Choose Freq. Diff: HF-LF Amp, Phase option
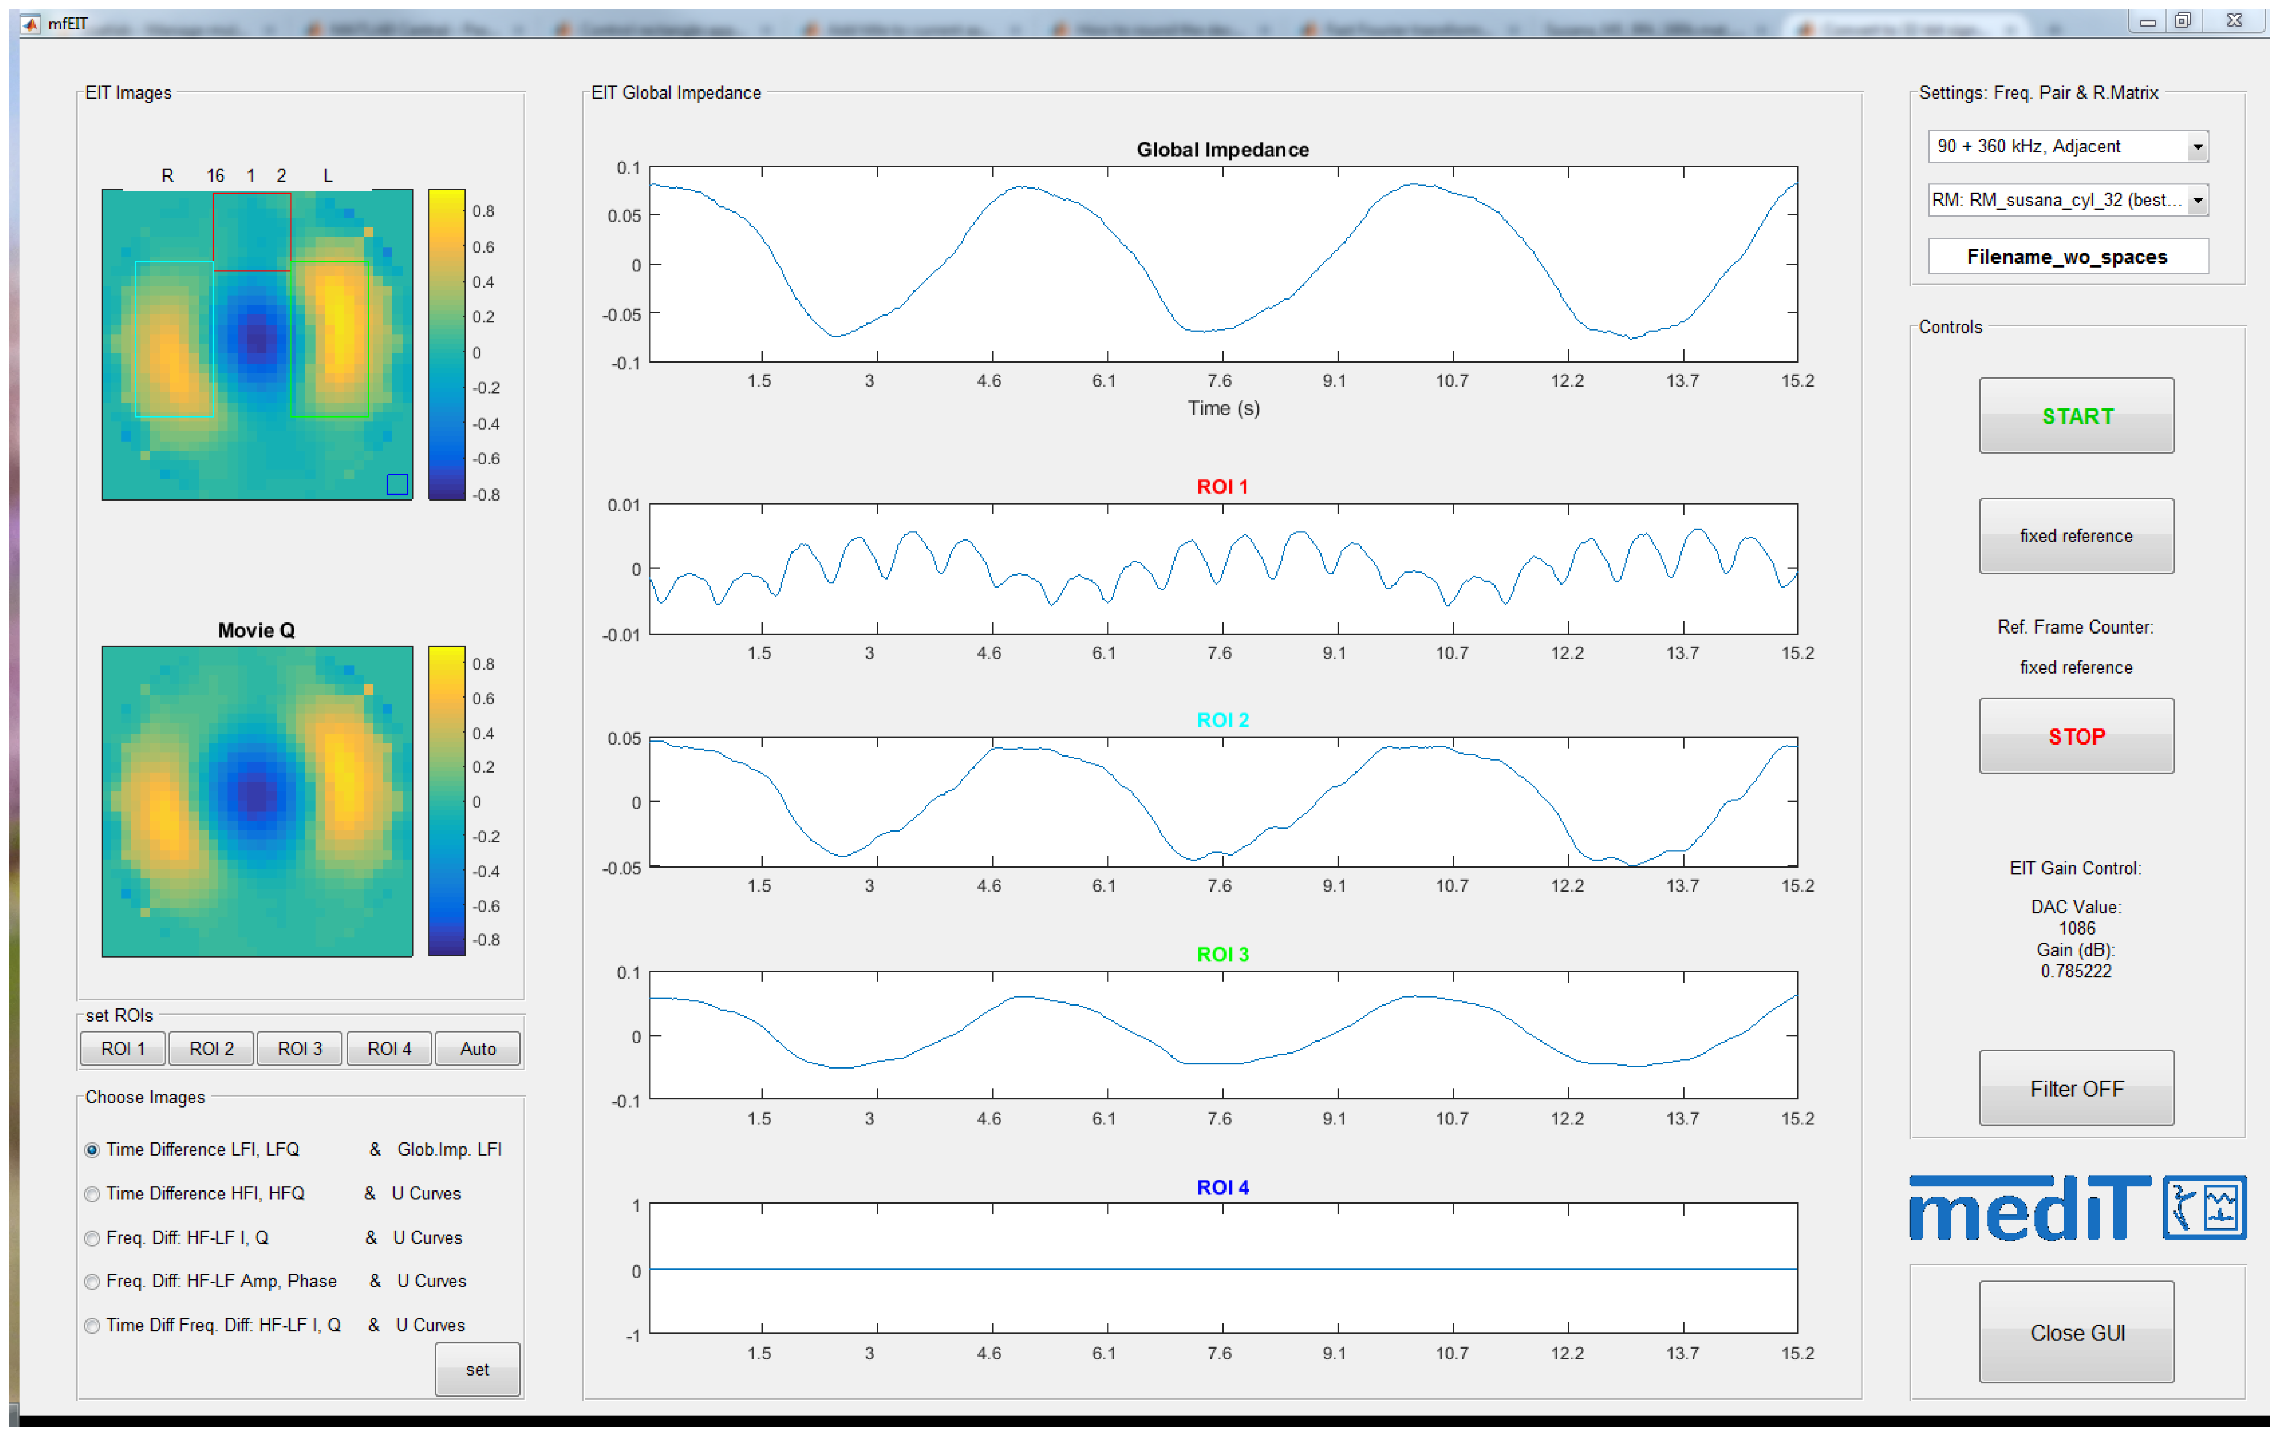The image size is (2277, 1434). [x=92, y=1282]
